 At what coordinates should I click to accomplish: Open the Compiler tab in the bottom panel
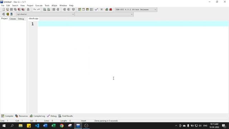7,116
